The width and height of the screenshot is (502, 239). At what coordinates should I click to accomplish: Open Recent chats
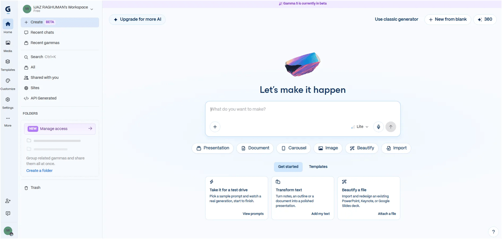60,33
